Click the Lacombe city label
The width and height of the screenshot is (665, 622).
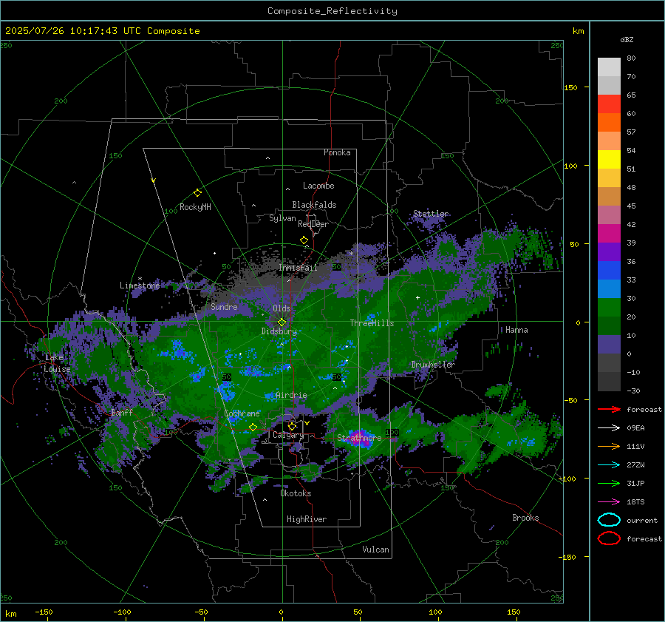[x=318, y=186]
